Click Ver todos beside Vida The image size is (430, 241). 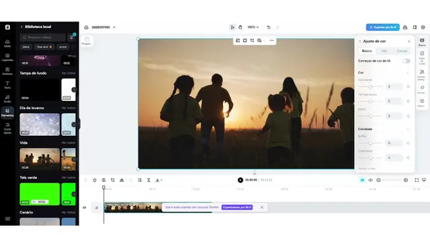tap(69, 143)
